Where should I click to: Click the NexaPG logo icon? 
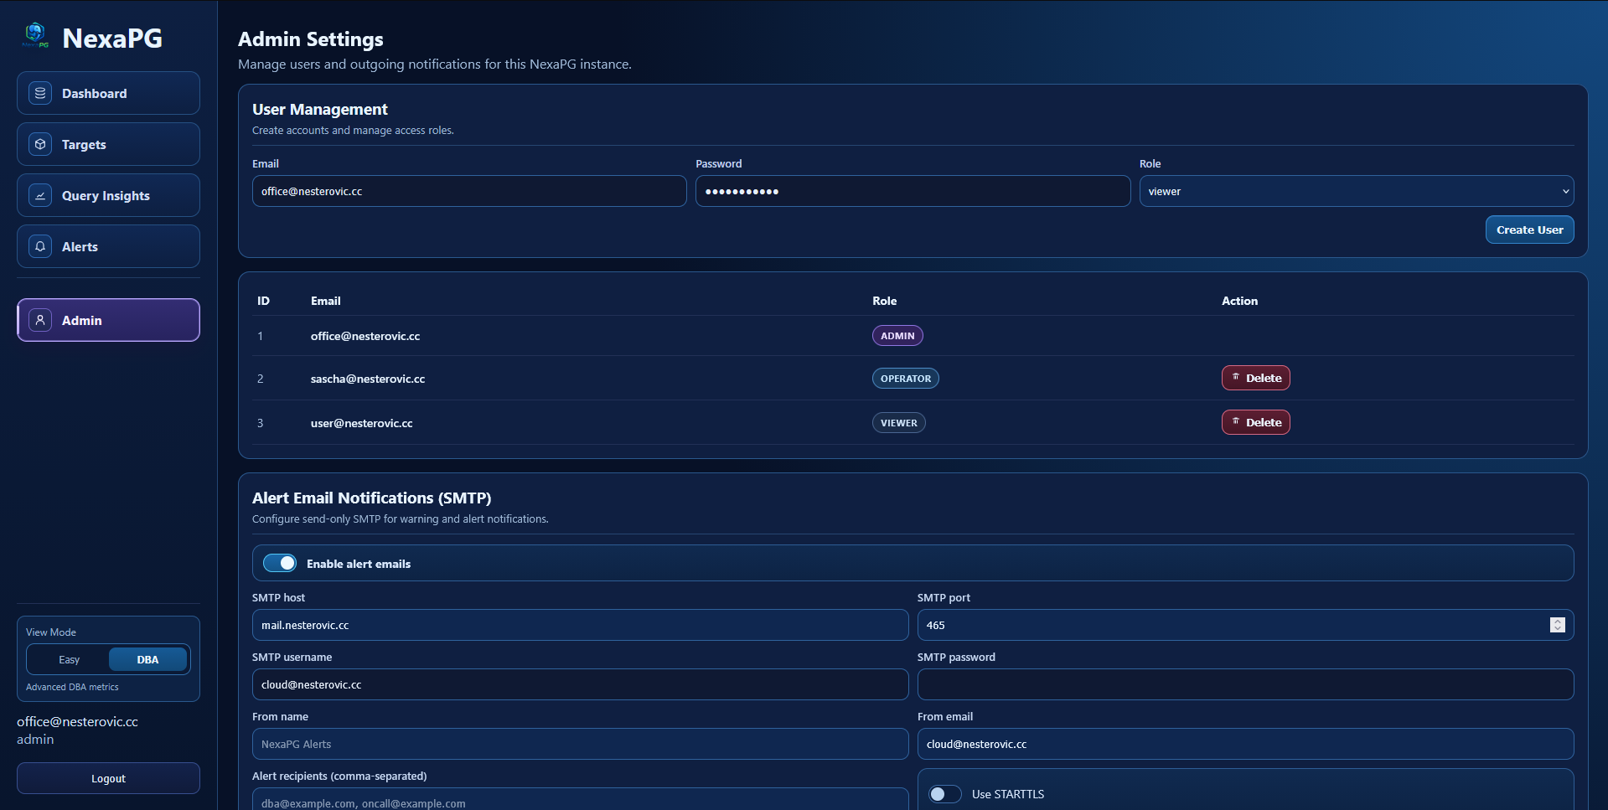34,35
